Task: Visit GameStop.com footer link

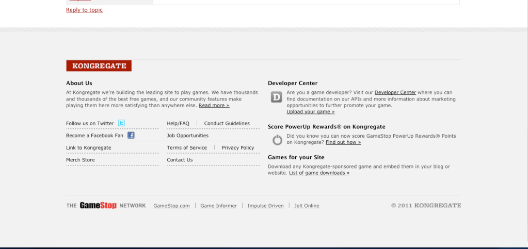Action: pos(171,206)
